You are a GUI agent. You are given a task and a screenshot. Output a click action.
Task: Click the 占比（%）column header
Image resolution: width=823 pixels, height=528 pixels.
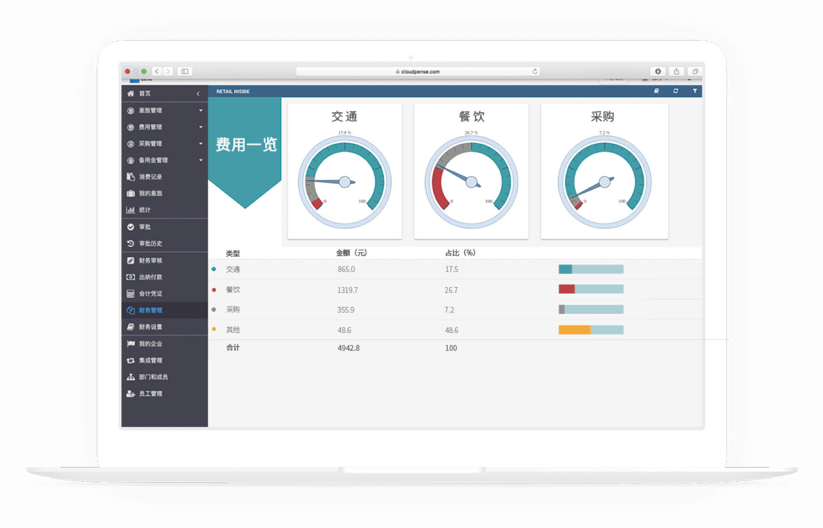[460, 253]
